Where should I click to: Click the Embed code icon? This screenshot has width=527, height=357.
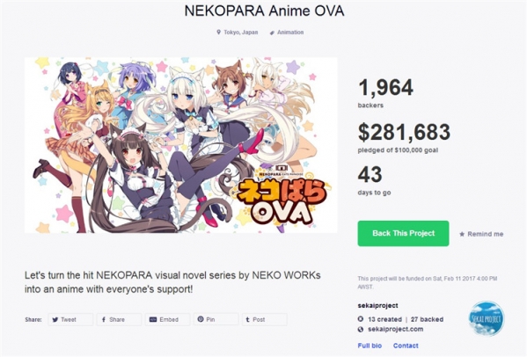click(x=152, y=319)
